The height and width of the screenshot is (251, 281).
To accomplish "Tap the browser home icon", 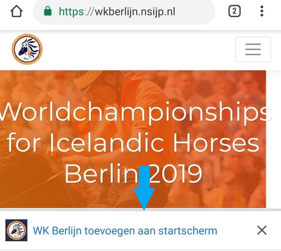I will pos(17,11).
